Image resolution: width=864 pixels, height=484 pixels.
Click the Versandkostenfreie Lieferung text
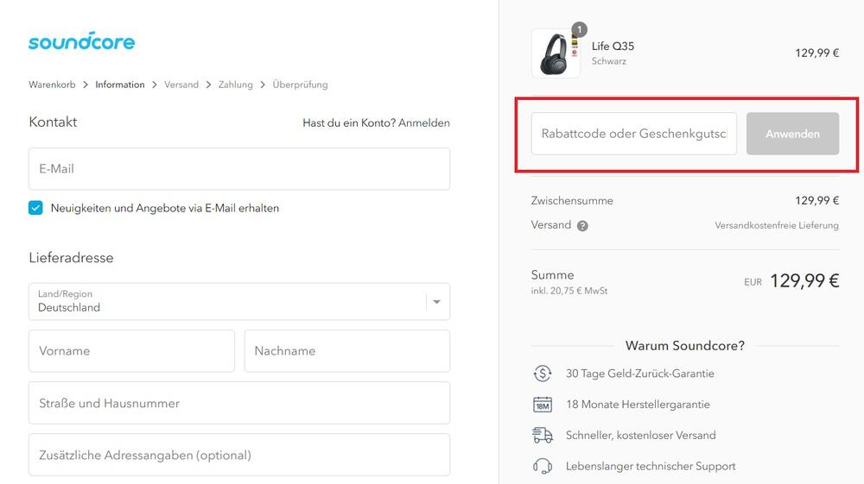pos(777,225)
